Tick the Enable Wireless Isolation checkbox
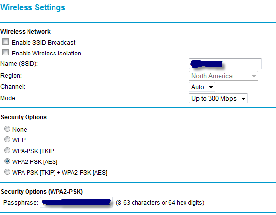Image resolution: width=276 pixels, height=215 pixels. pyautogui.click(x=5, y=53)
